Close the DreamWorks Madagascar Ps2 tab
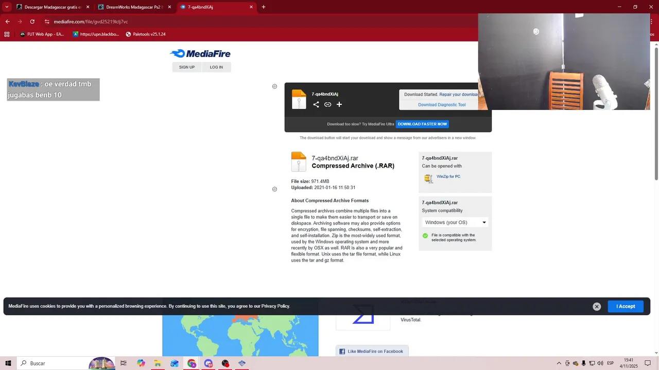This screenshot has width=659, height=370. [x=169, y=7]
